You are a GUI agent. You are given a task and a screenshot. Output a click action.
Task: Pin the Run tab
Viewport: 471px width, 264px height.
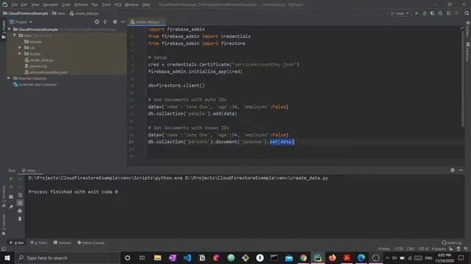click(x=11, y=207)
